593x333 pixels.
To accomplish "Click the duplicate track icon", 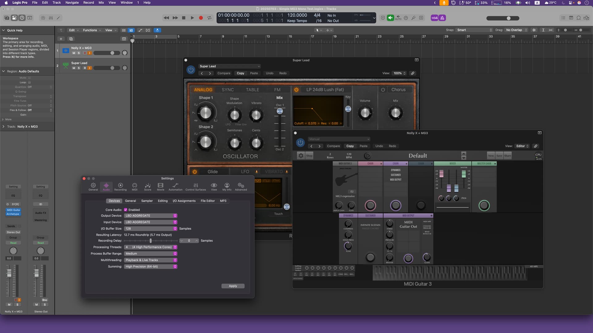I will pyautogui.click(x=71, y=39).
